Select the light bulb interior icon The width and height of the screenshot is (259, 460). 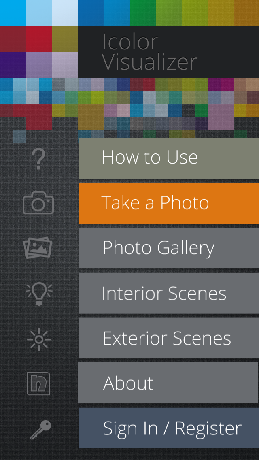[38, 293]
